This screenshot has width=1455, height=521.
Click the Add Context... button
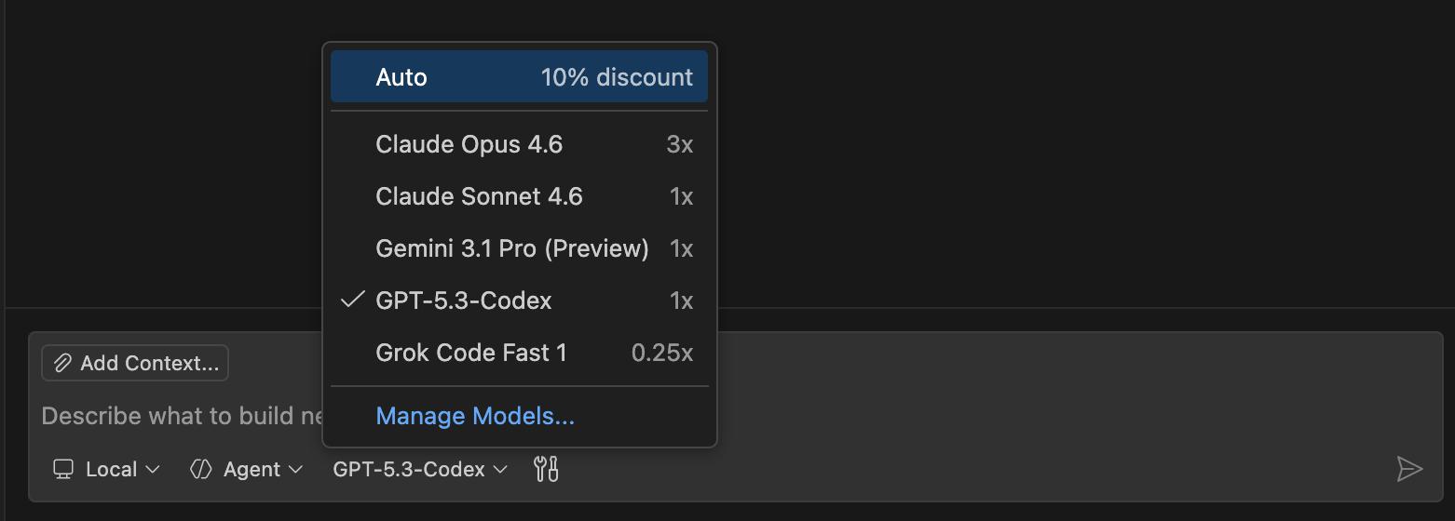135,363
